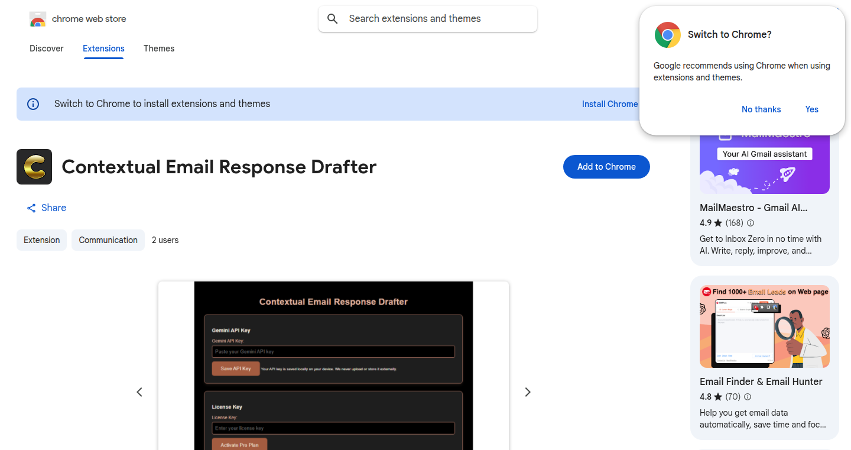
Task: Click the Email Finder description text
Action: tap(762, 419)
